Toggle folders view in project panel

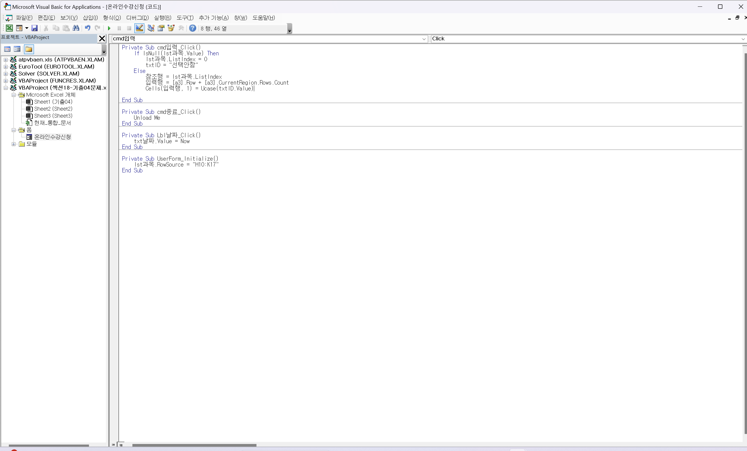click(29, 49)
